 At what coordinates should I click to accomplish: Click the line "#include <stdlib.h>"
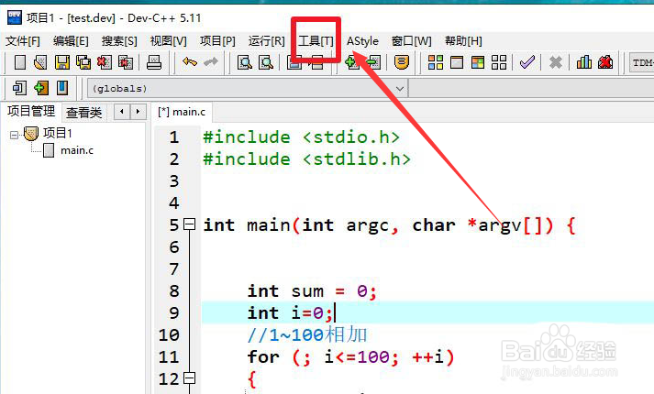point(306,159)
